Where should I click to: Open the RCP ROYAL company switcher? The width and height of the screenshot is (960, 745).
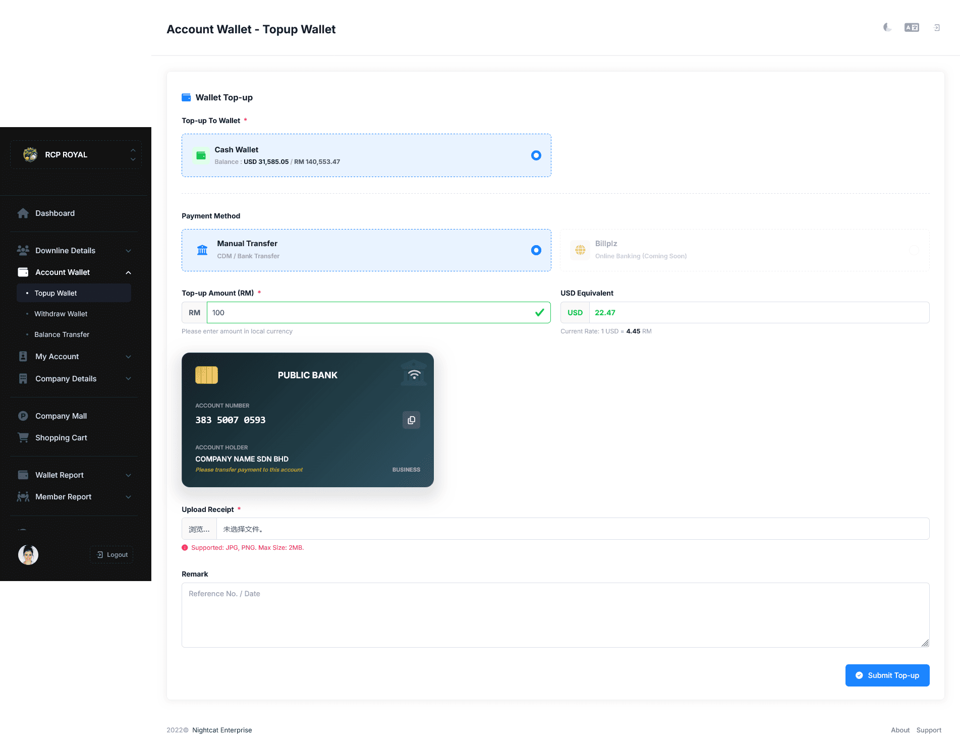[76, 154]
